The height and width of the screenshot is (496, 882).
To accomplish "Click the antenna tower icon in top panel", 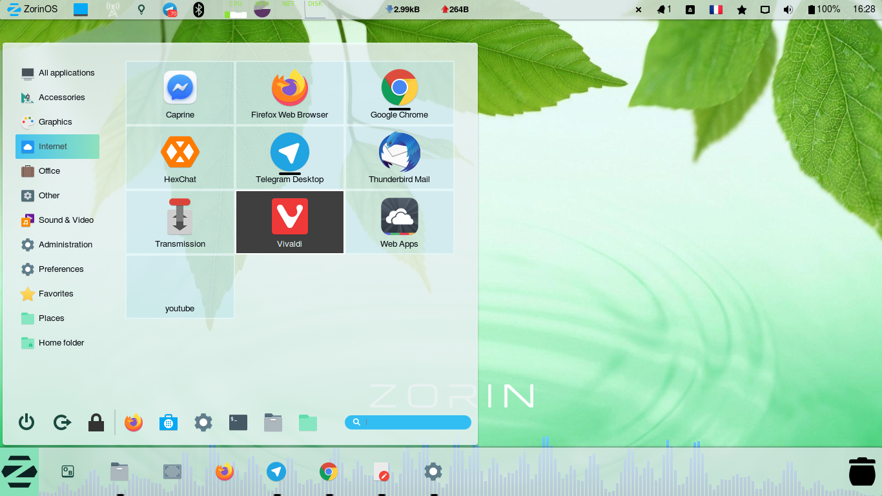I will pyautogui.click(x=112, y=10).
